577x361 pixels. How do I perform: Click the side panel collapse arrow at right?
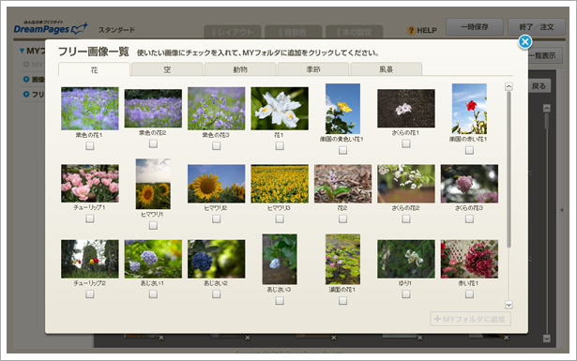pos(562,210)
